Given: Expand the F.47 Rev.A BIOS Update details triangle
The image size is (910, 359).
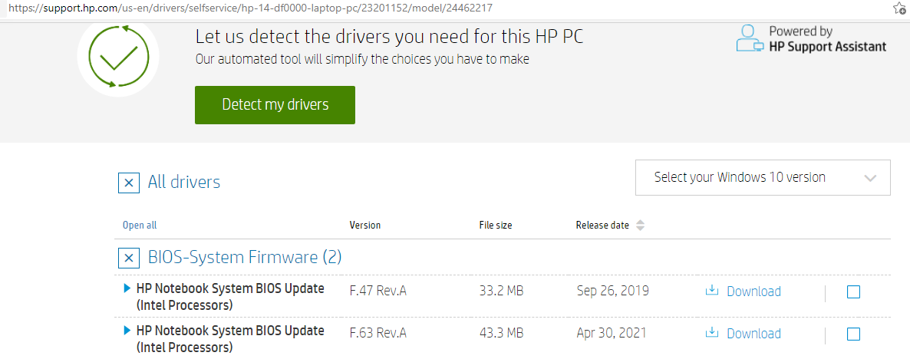Looking at the screenshot, I should tap(127, 289).
